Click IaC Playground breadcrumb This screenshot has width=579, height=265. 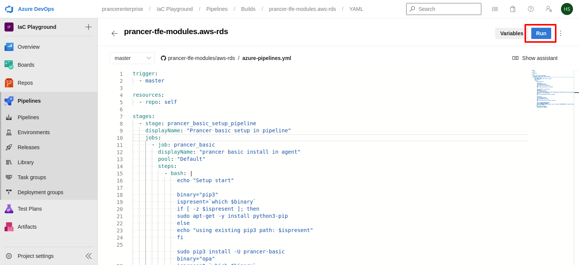(175, 9)
